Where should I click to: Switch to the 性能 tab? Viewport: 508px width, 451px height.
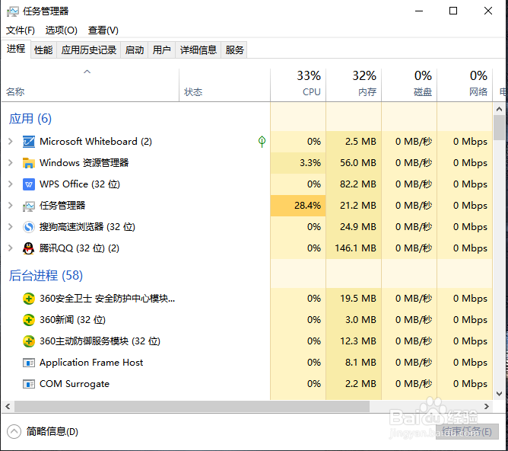[43, 50]
